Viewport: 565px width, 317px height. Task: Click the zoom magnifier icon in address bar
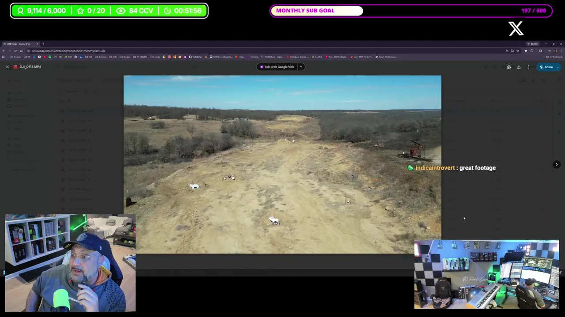coord(507,51)
